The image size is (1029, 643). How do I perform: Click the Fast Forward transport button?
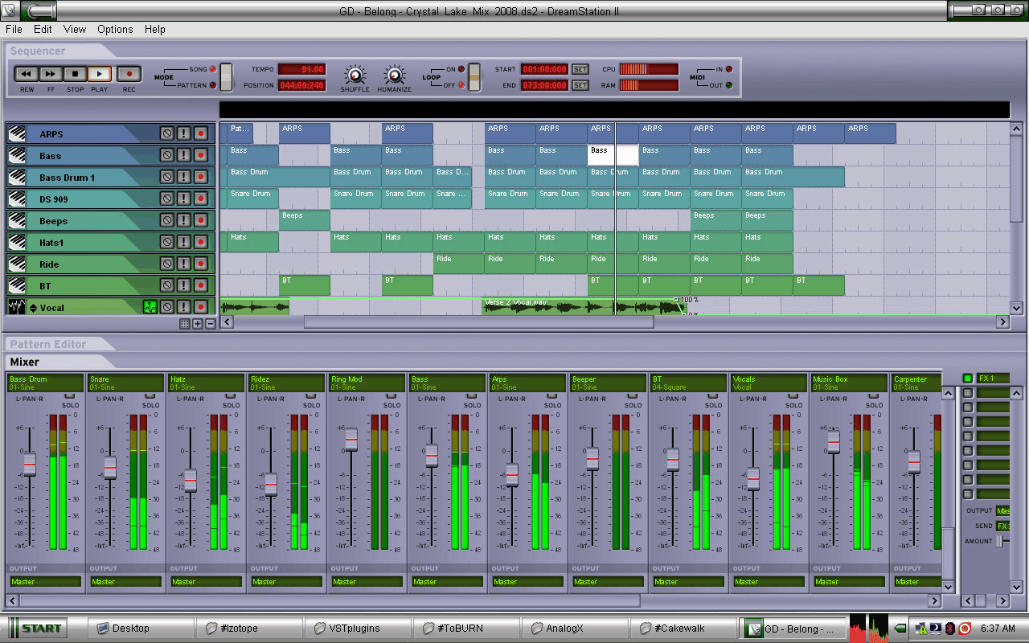(x=51, y=74)
